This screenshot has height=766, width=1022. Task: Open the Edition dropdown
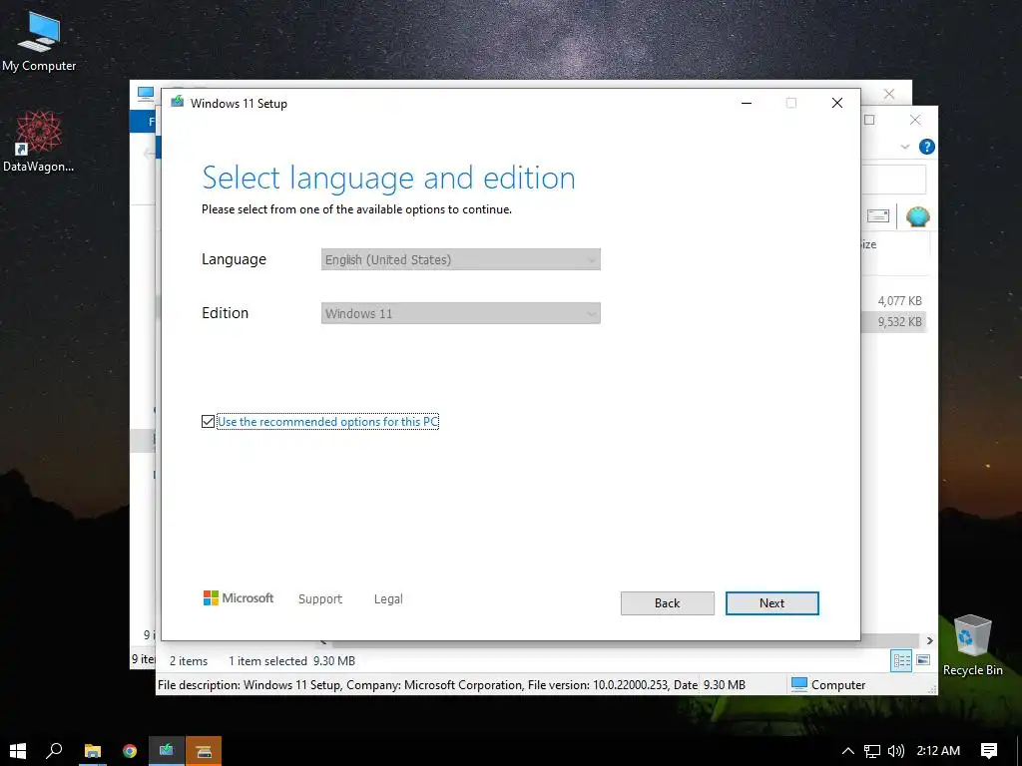(x=461, y=313)
